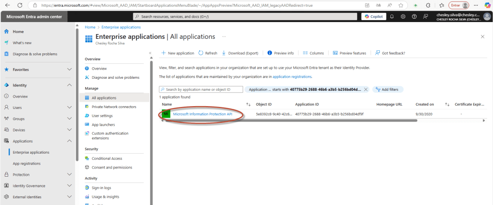Viewport: 493px width, 205px height.
Task: Click the help question mark icon
Action: pyautogui.click(x=414, y=16)
